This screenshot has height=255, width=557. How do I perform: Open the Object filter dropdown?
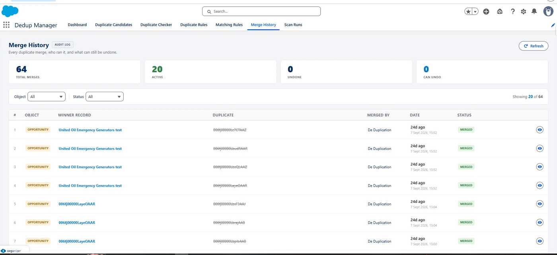pyautogui.click(x=47, y=97)
